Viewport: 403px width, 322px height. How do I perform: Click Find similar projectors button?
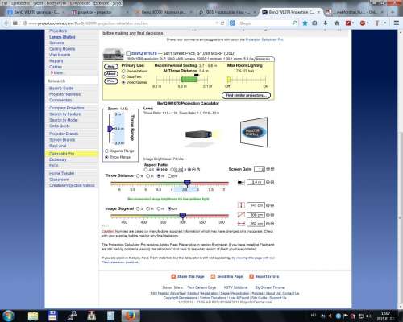[x=246, y=95]
